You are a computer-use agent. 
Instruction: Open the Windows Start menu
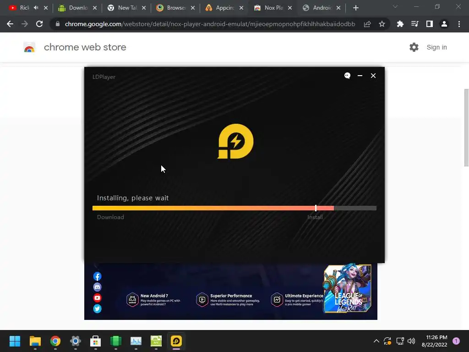pyautogui.click(x=15, y=341)
